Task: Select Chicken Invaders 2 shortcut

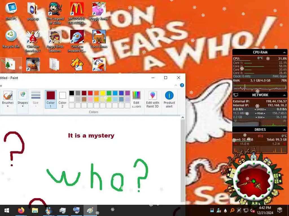Action: (x=33, y=41)
